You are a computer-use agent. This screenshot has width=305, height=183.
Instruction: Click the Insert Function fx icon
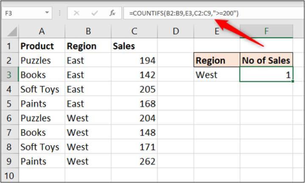coord(112,13)
